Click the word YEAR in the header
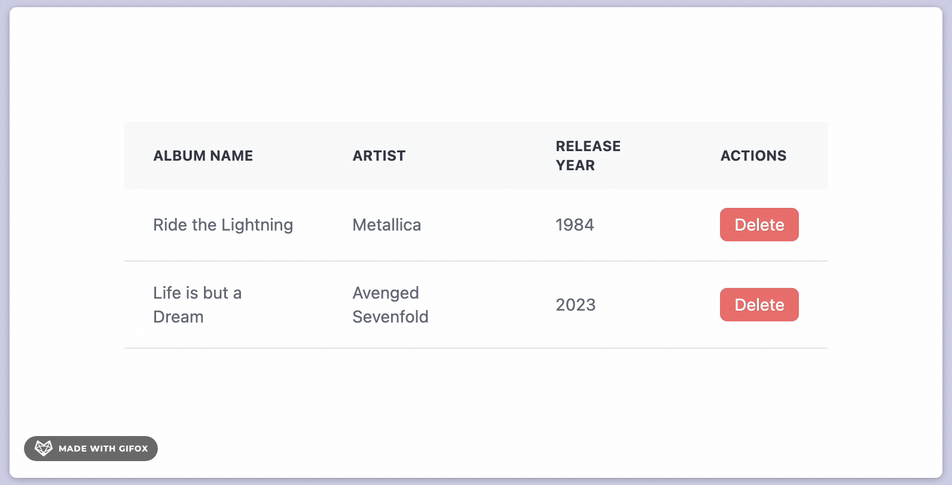Viewport: 952px width, 485px height. 575,165
